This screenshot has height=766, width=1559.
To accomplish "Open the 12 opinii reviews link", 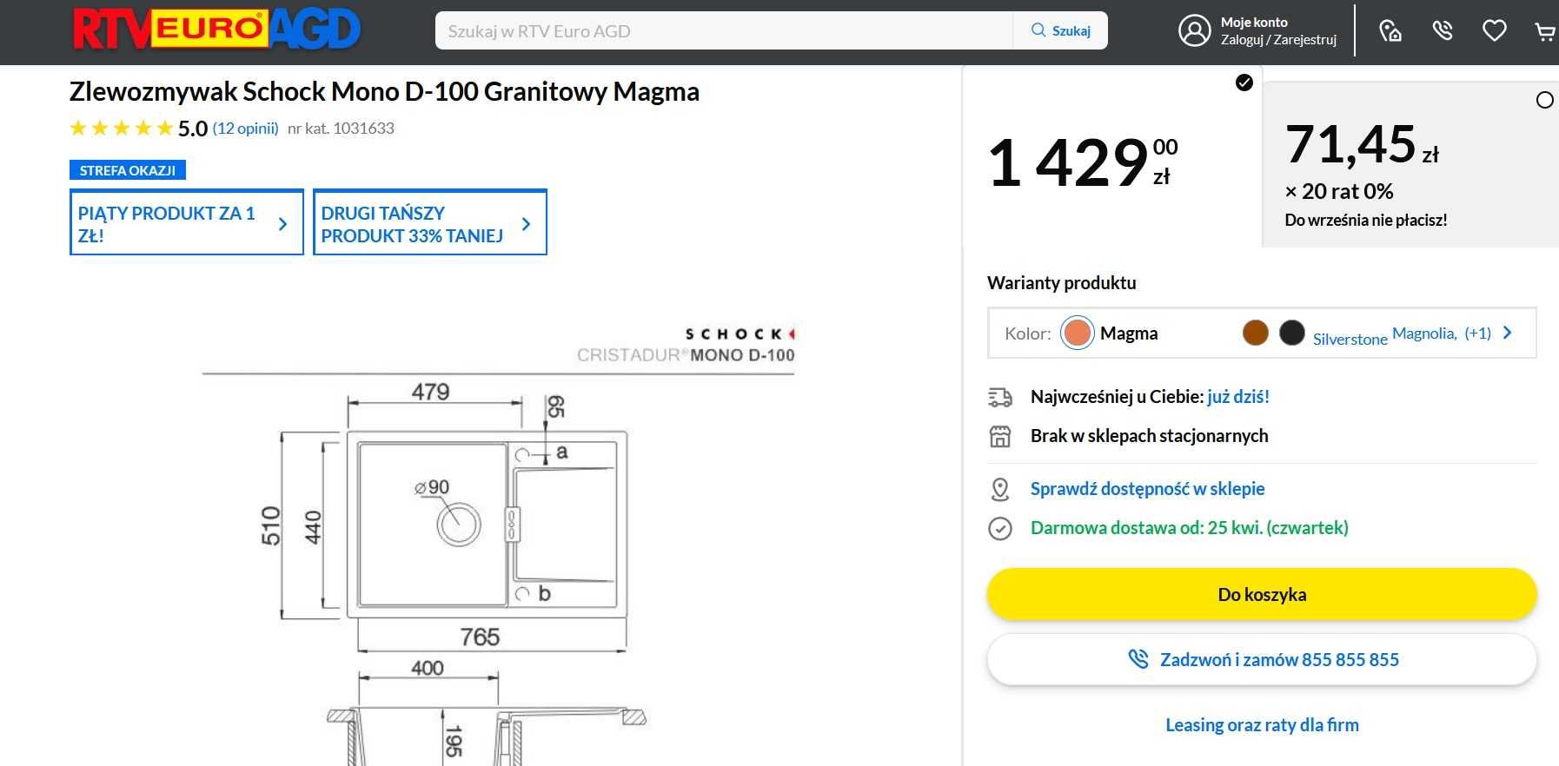I will tap(246, 129).
